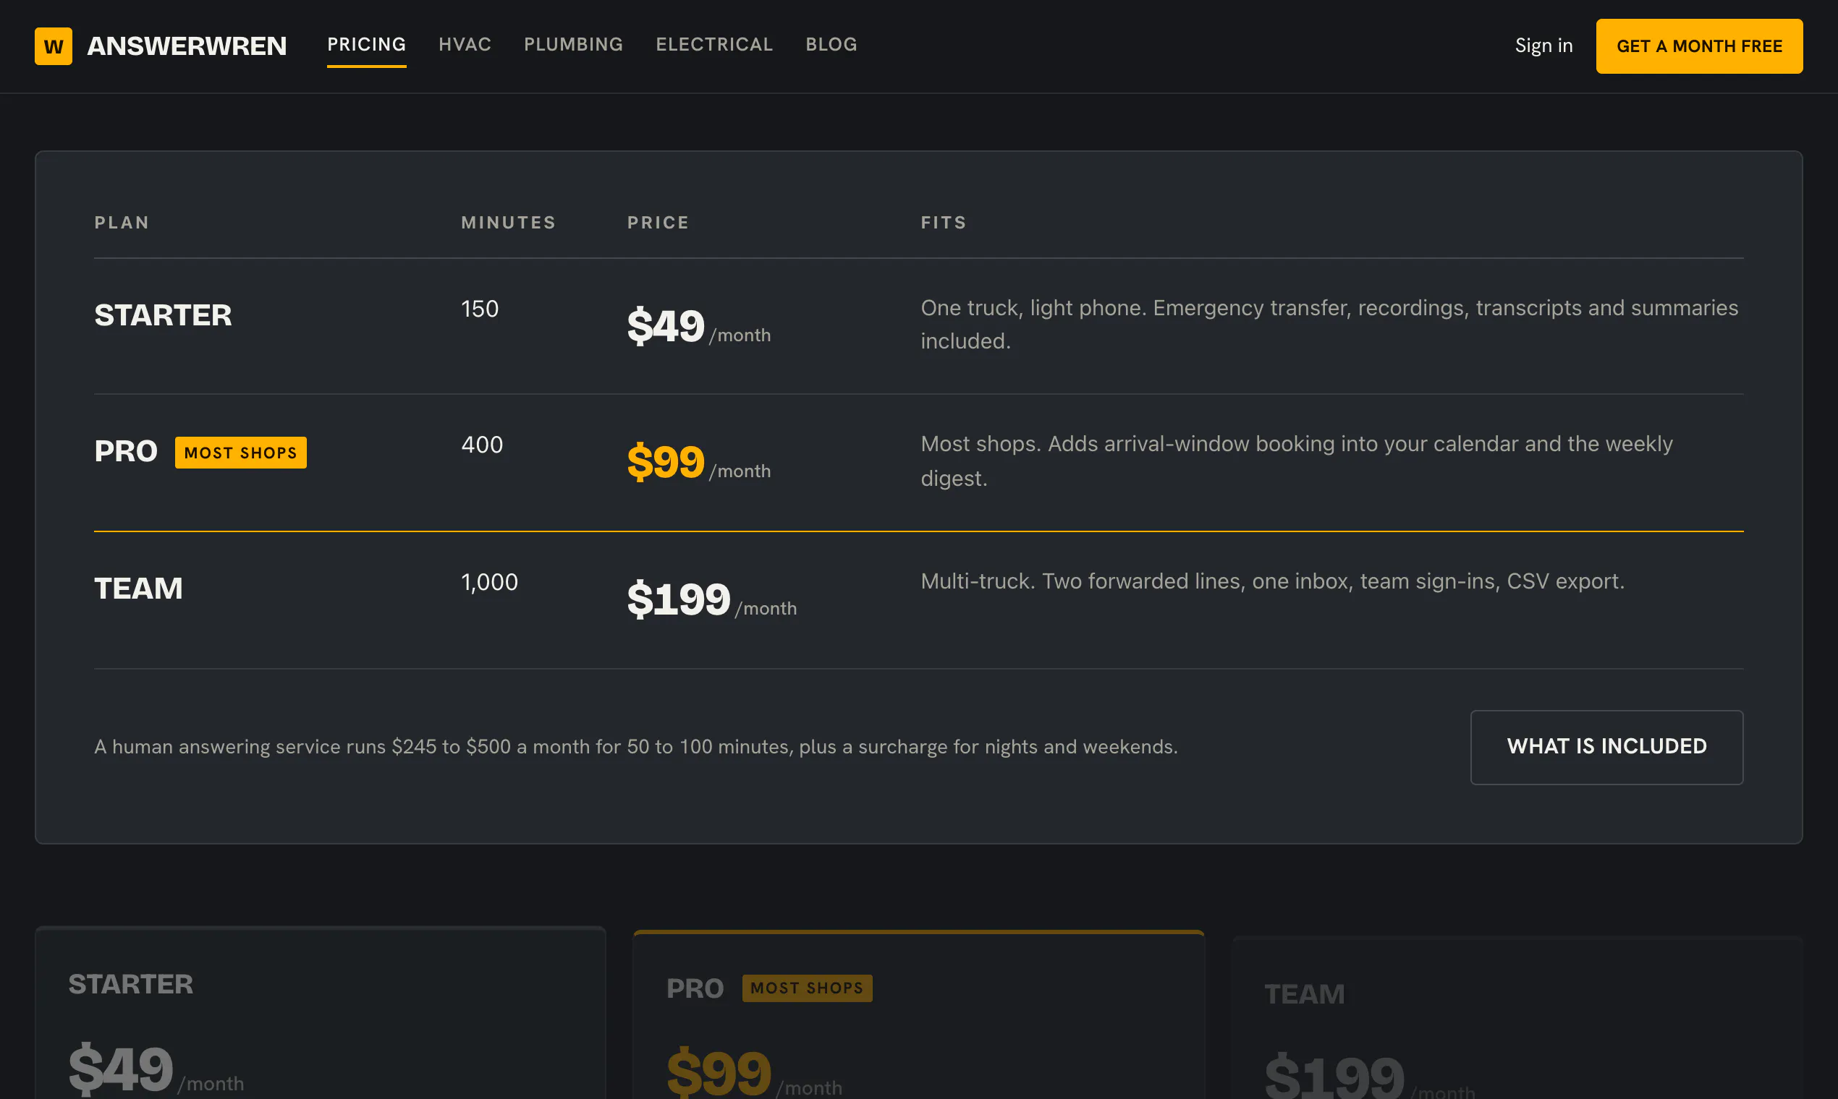Click the $99 price in the table
Screen dimensions: 1838x1099
[666, 462]
